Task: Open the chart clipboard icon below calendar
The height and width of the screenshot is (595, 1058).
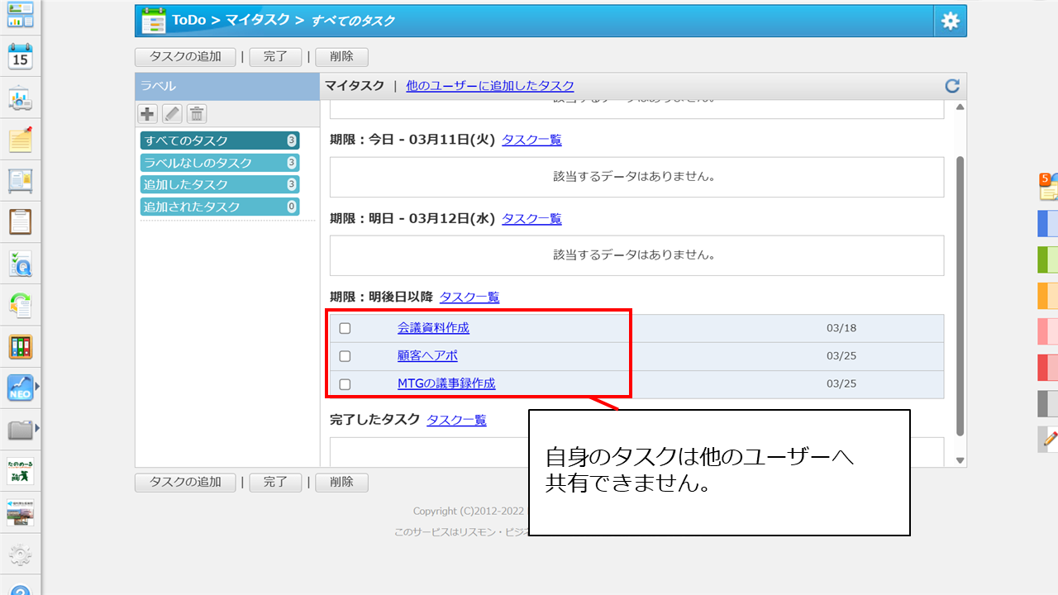Action: point(21,98)
